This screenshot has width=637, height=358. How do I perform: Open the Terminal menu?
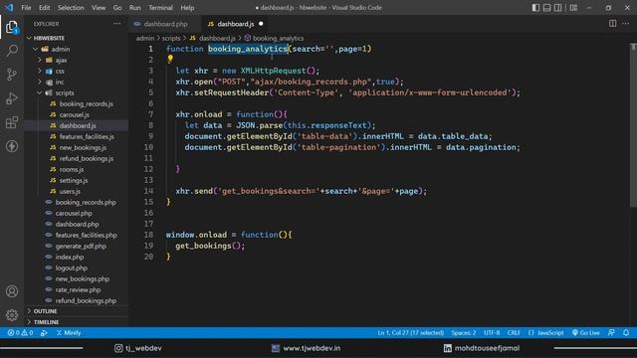pos(160,8)
